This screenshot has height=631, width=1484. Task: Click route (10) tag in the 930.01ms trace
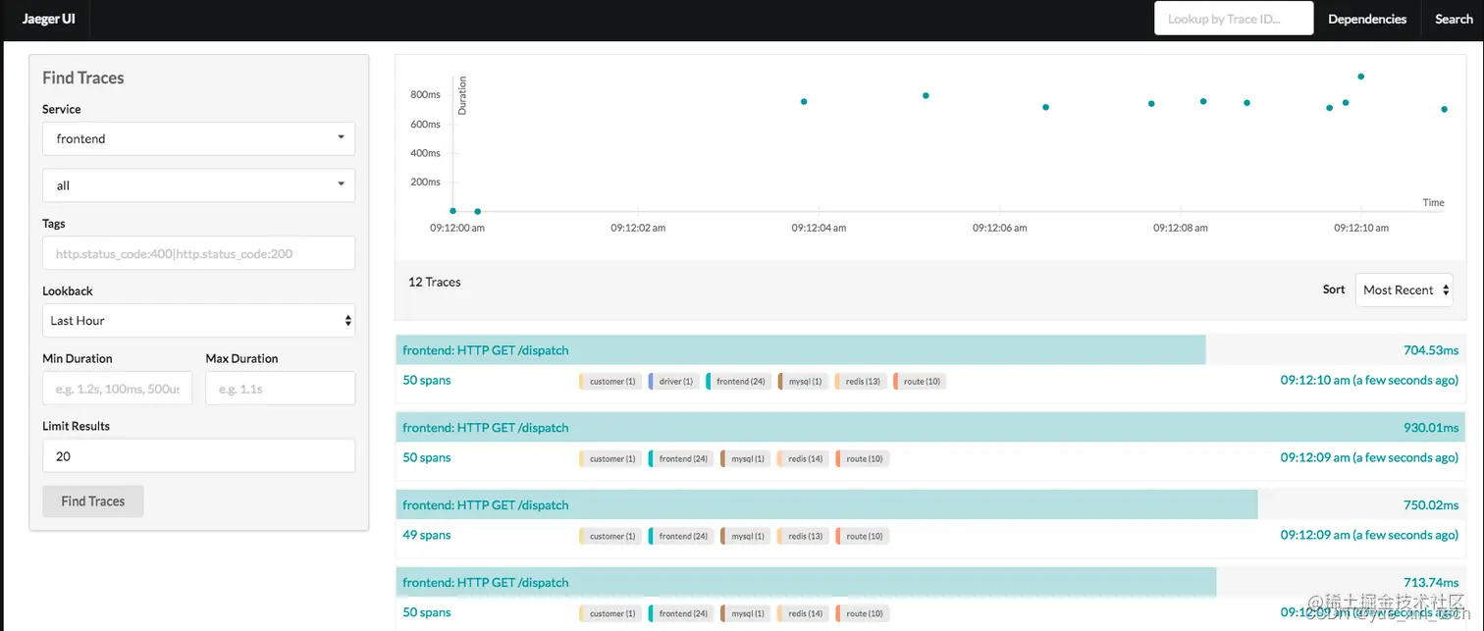click(x=862, y=458)
